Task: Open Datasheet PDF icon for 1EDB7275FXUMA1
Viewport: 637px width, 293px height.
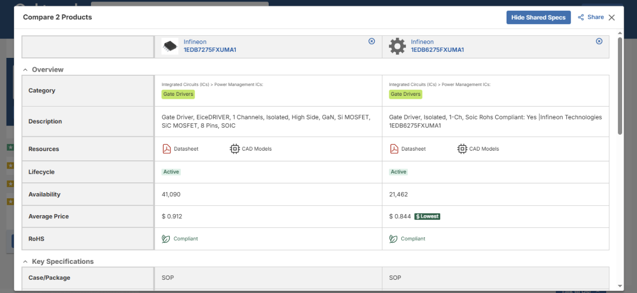Action: pyautogui.click(x=166, y=149)
